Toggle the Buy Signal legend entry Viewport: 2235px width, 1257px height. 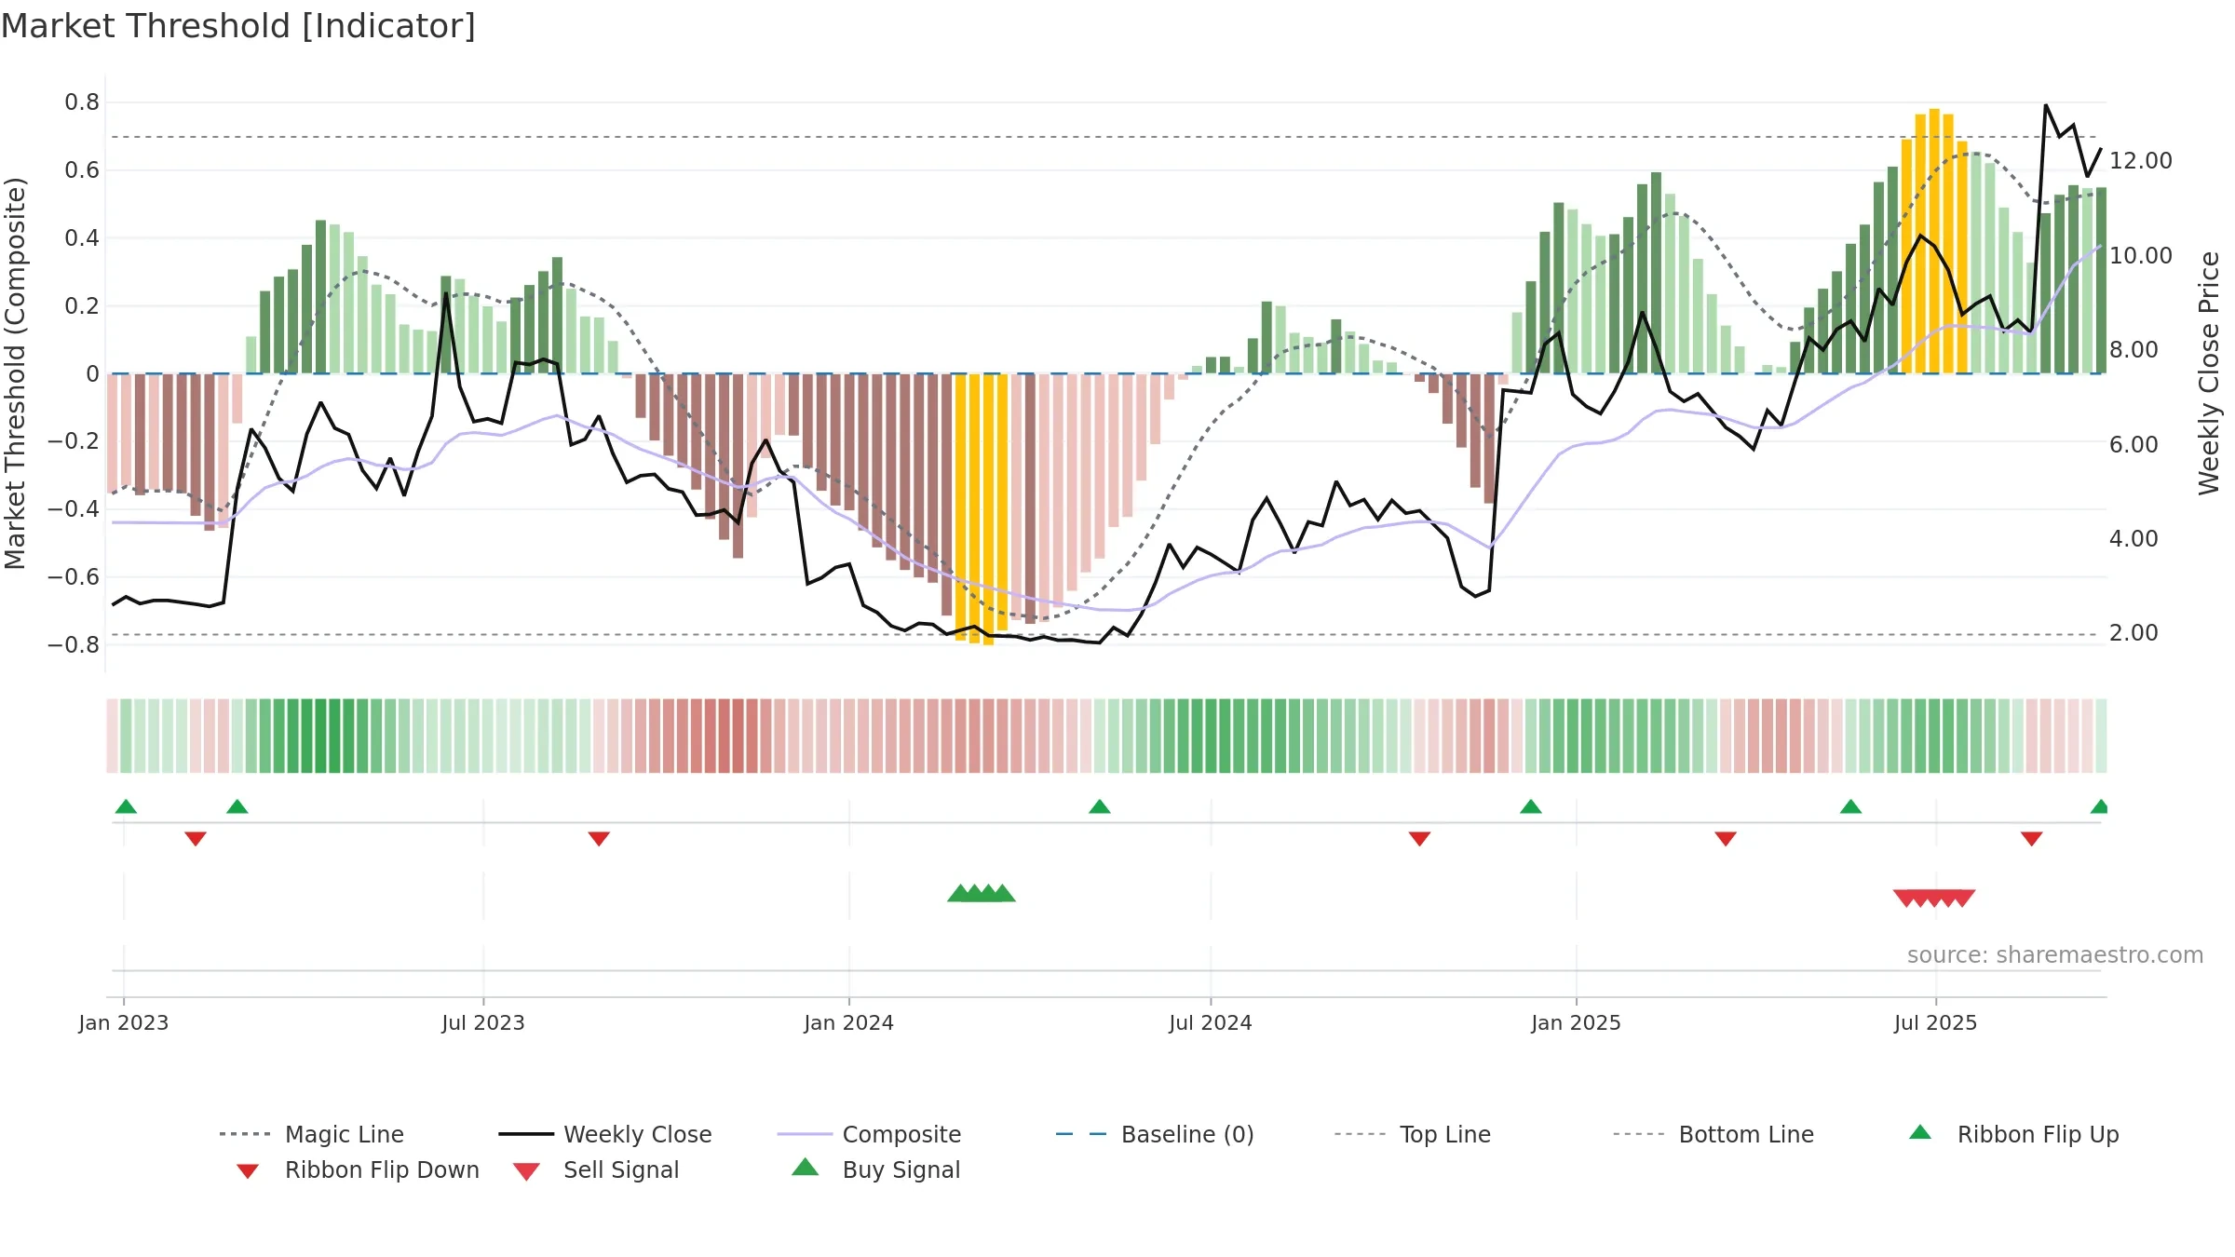coord(875,1169)
